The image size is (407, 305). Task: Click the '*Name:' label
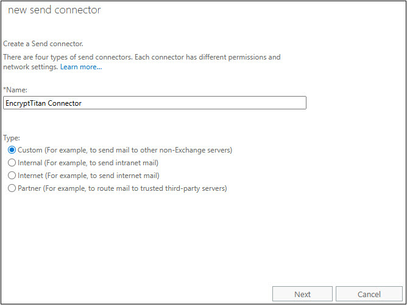(15, 90)
